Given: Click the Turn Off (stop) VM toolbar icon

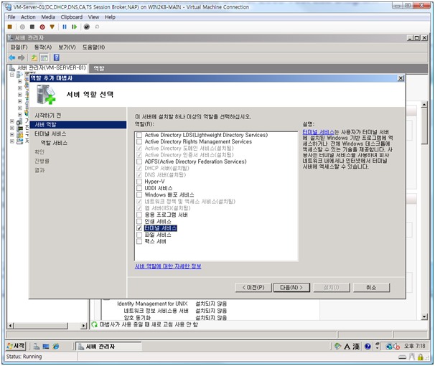Looking at the screenshot, I should pos(32,27).
